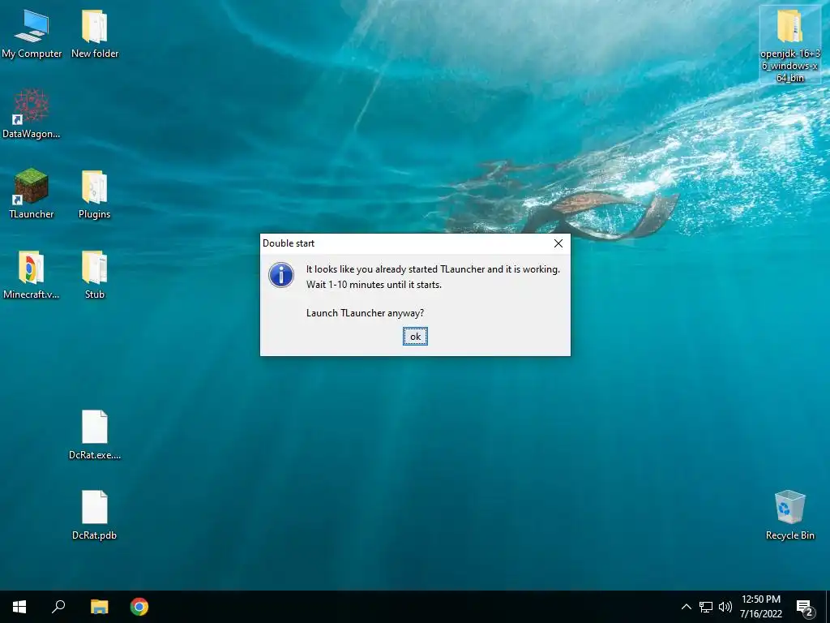830x623 pixels.
Task: Open network status tray icon
Action: pos(706,607)
